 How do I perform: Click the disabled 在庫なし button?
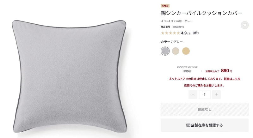click(x=205, y=110)
